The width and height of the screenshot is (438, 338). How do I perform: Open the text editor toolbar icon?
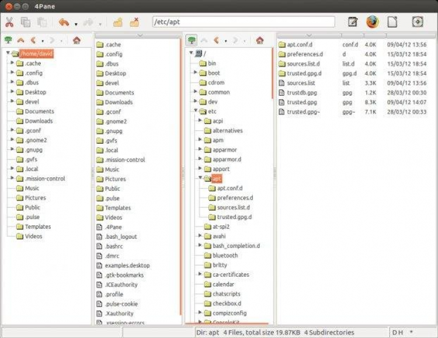pyautogui.click(x=353, y=22)
